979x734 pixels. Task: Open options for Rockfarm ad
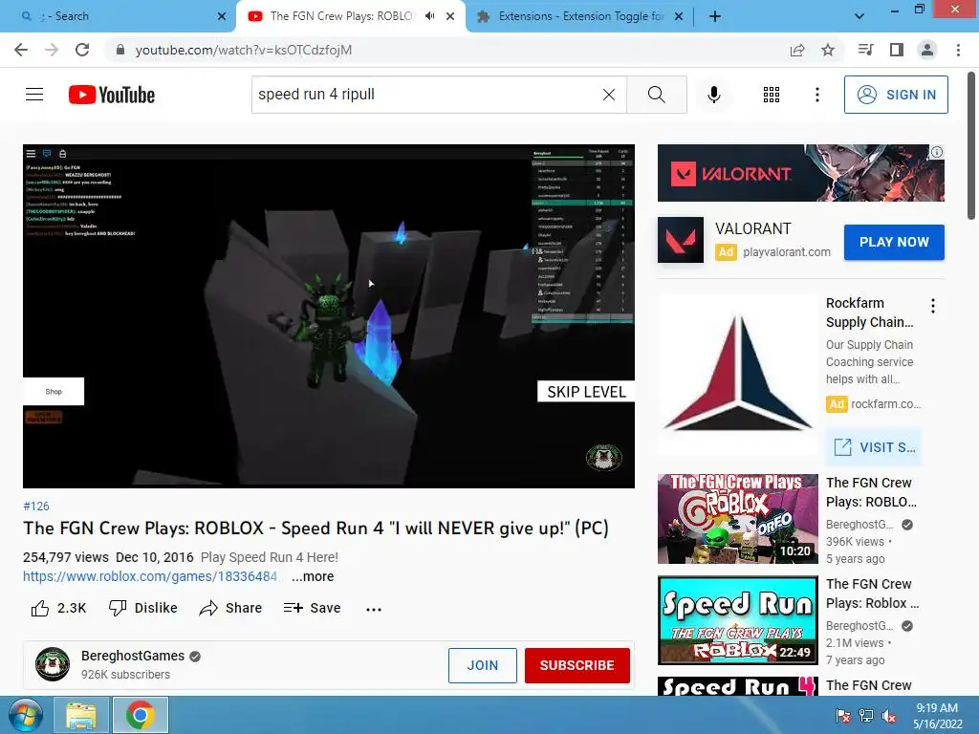click(x=933, y=306)
